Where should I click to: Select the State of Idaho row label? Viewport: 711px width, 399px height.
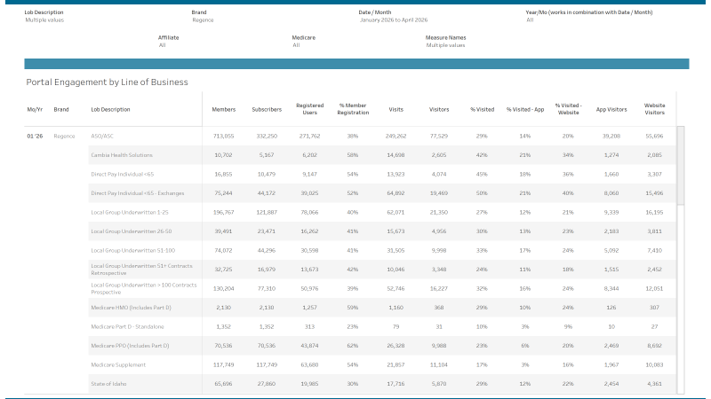111,383
